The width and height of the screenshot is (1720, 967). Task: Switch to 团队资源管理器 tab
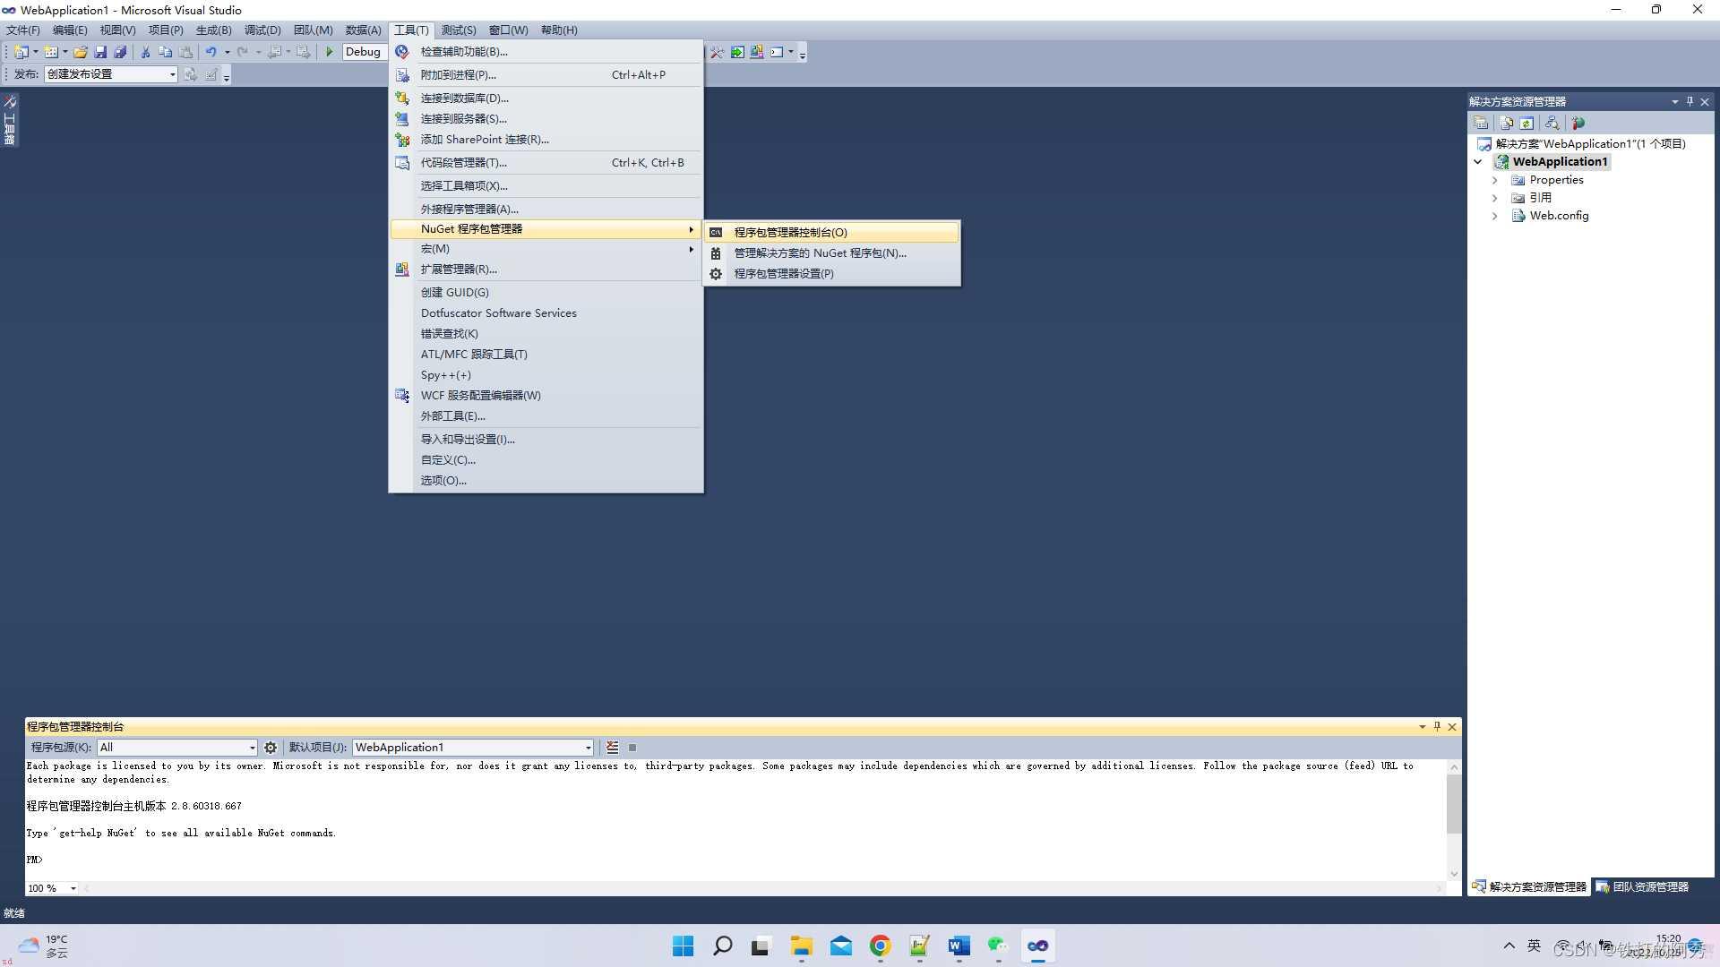pyautogui.click(x=1642, y=887)
